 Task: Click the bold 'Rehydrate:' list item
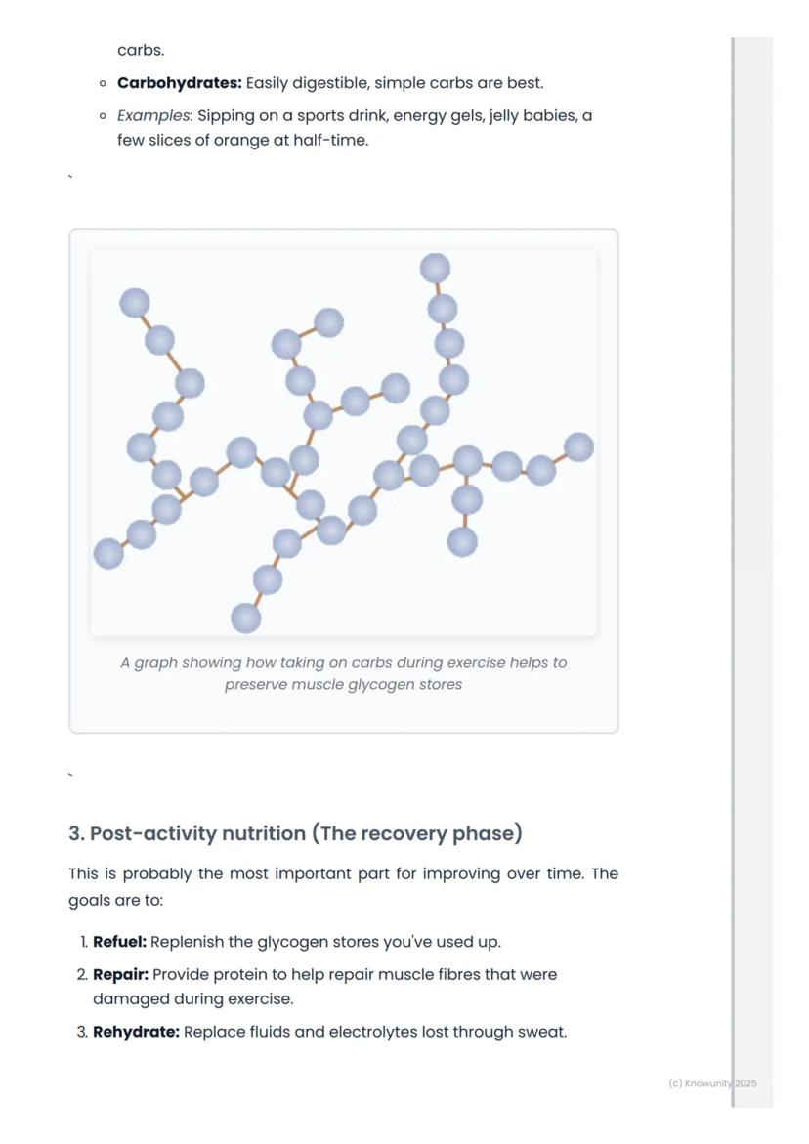pyautogui.click(x=137, y=1033)
